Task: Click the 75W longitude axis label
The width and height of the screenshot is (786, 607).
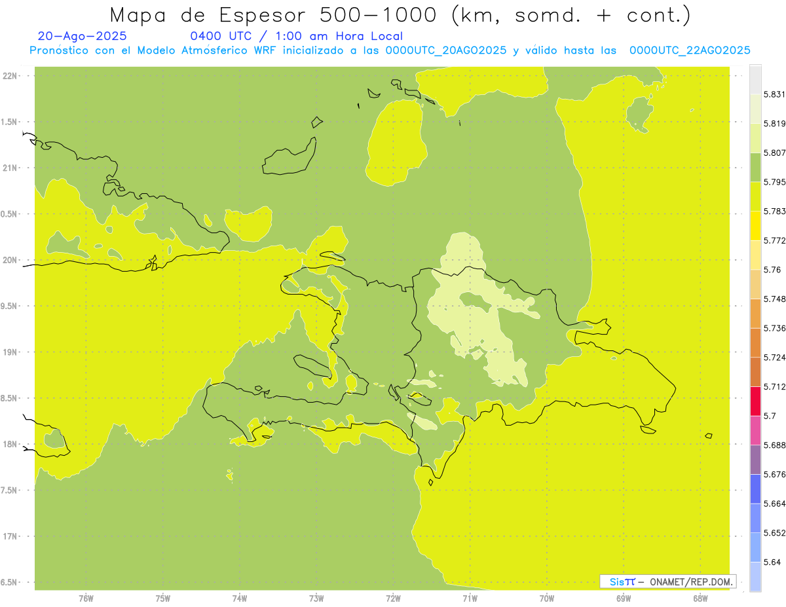Action: pyautogui.click(x=163, y=598)
